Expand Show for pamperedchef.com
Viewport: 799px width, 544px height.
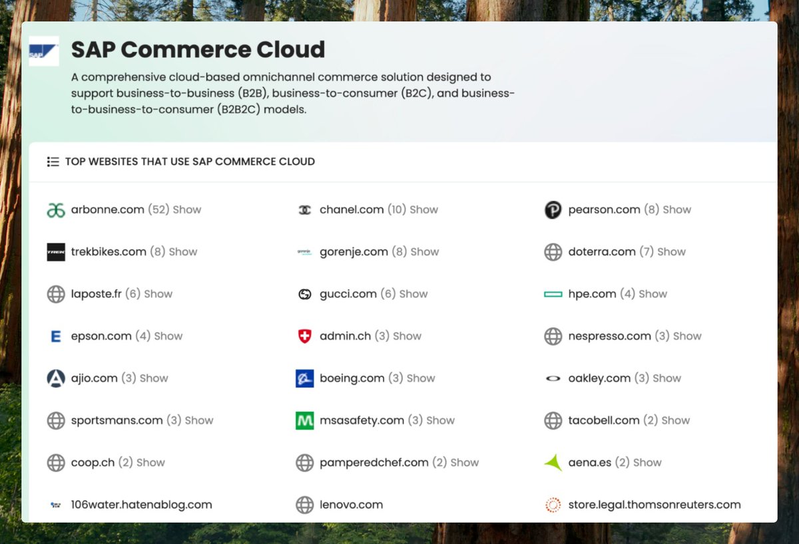(x=465, y=462)
